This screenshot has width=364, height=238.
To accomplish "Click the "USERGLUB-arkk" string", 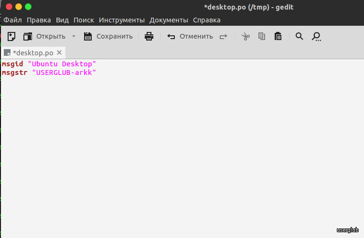I will (64, 72).
